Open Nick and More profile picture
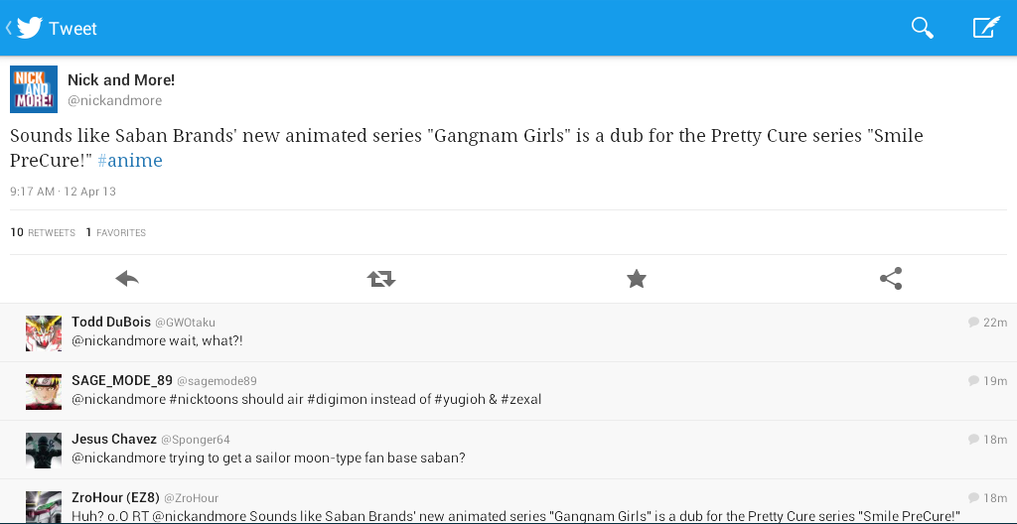 [x=34, y=89]
